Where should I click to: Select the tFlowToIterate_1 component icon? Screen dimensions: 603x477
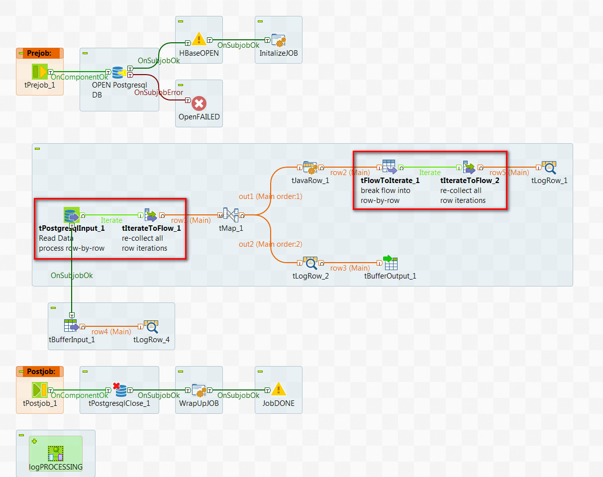[390, 167]
